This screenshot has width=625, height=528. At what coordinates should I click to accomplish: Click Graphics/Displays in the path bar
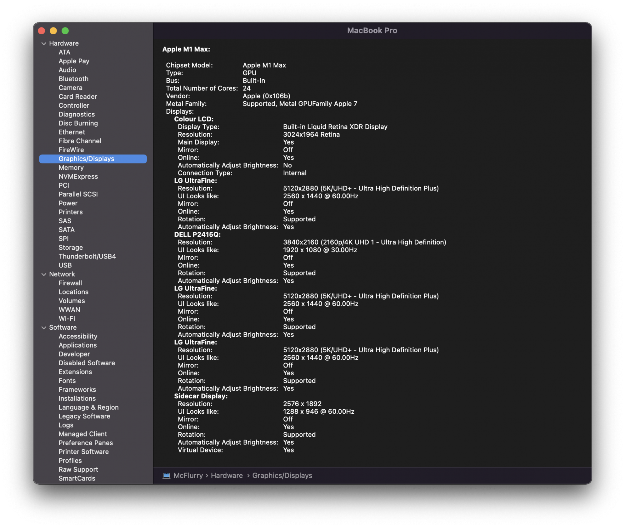pyautogui.click(x=282, y=476)
